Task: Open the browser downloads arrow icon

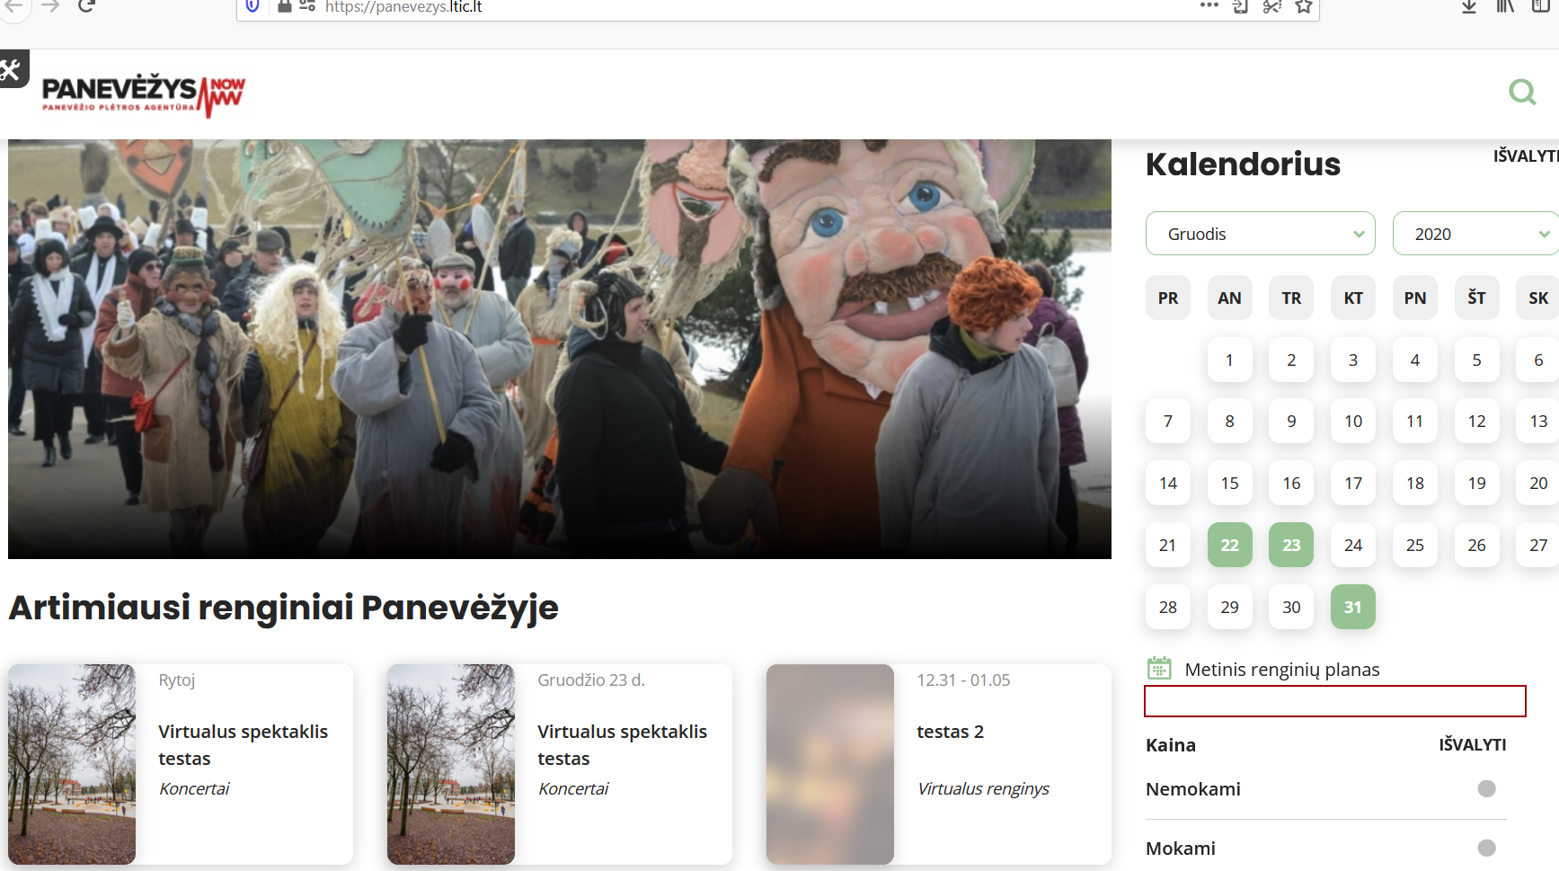Action: click(x=1469, y=7)
